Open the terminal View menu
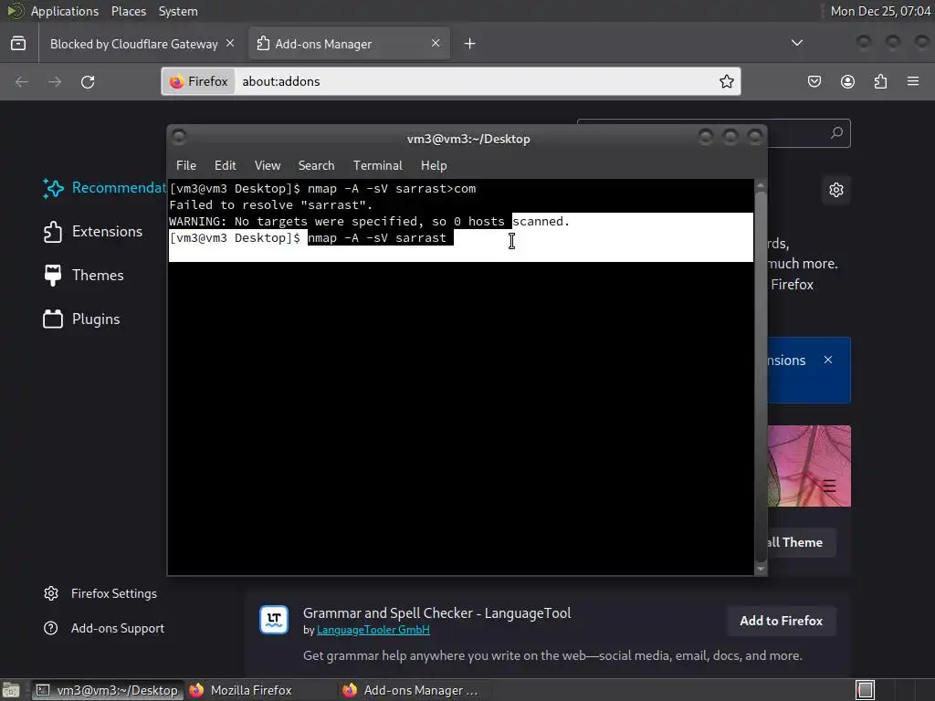Screen dimensions: 935x701 (x=268, y=166)
